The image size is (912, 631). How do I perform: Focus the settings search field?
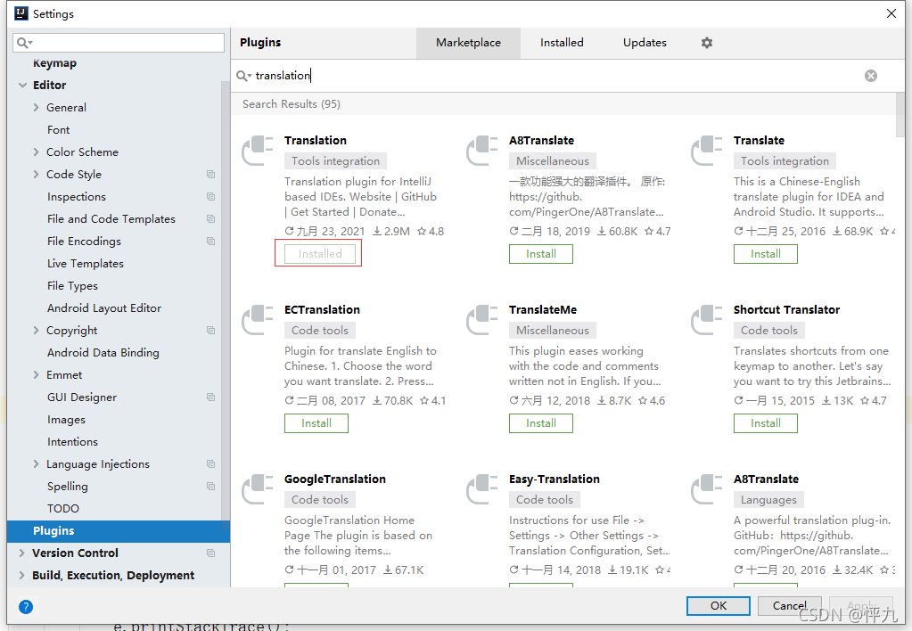[x=119, y=43]
